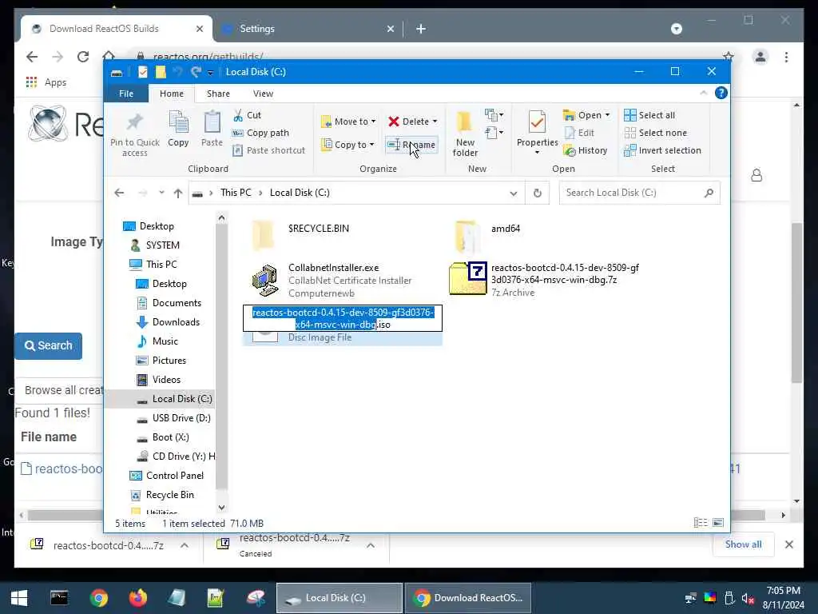818x614 pixels.
Task: Open the Easy access dropdown
Action: 494,133
